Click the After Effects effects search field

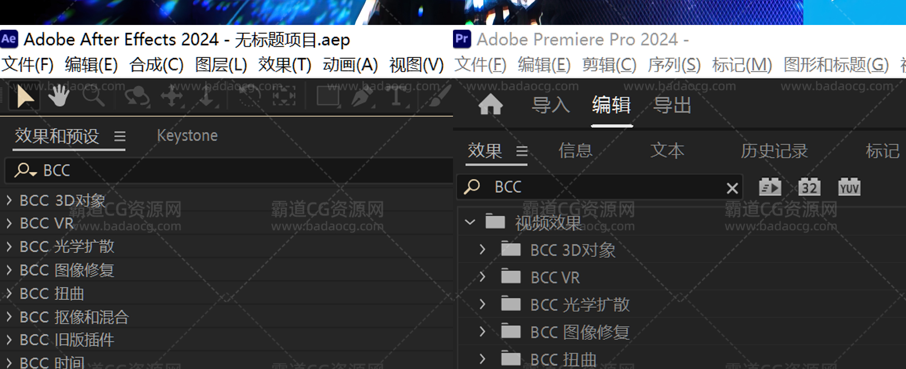point(236,170)
